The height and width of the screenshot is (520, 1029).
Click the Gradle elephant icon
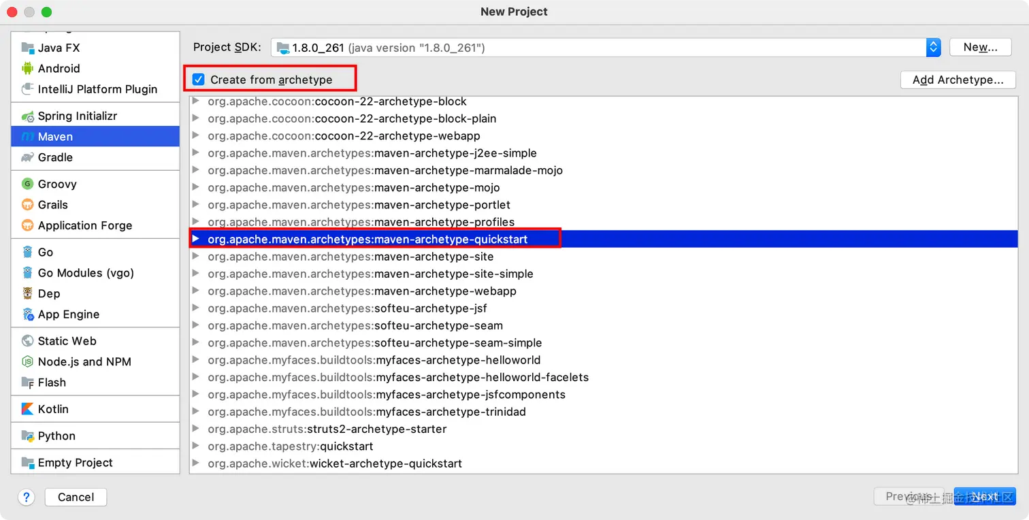click(x=28, y=157)
